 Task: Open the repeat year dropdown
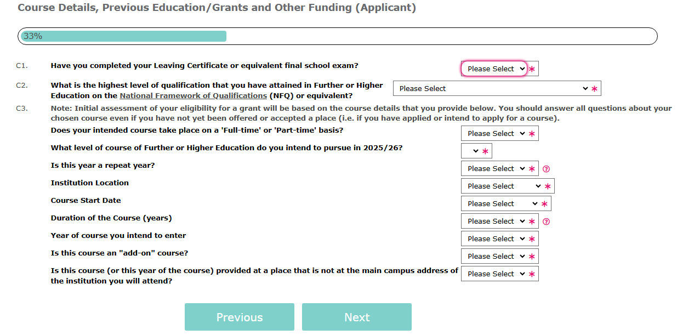494,168
